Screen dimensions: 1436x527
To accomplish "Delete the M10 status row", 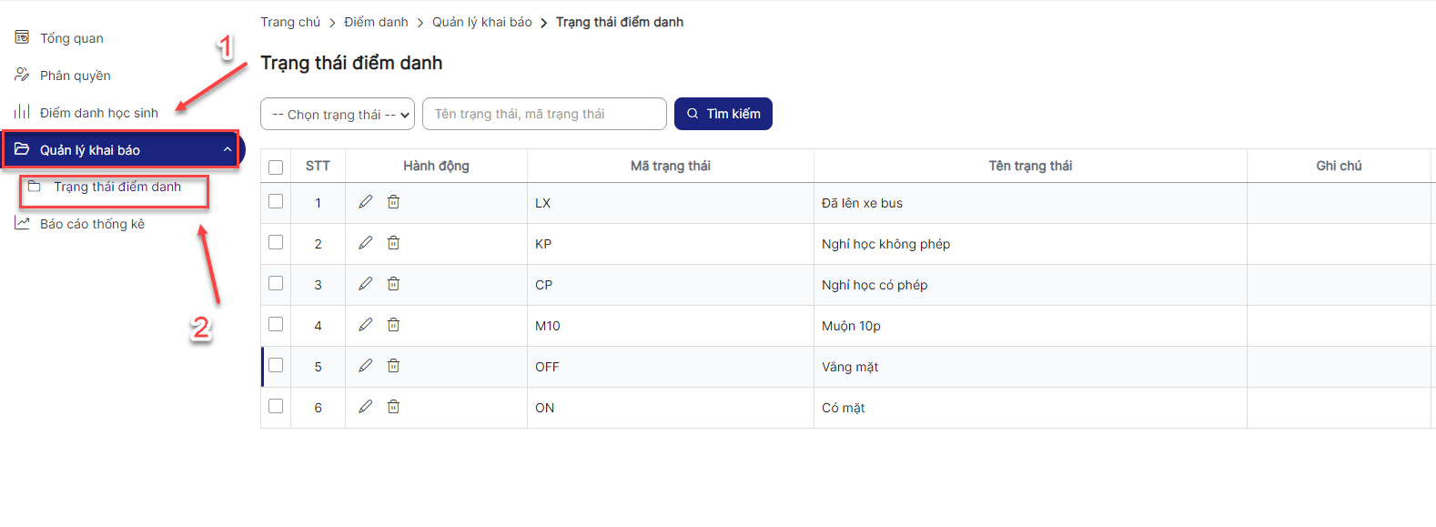I will [393, 325].
